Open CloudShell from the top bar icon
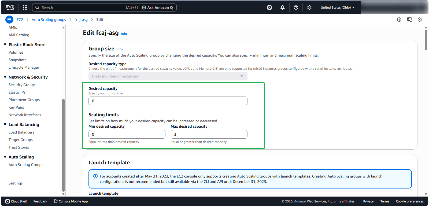Viewport: 429px width, 207px height. tap(269, 8)
